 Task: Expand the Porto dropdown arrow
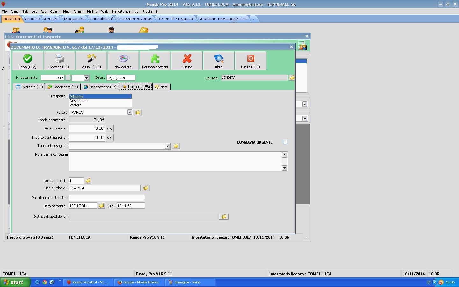tap(130, 112)
